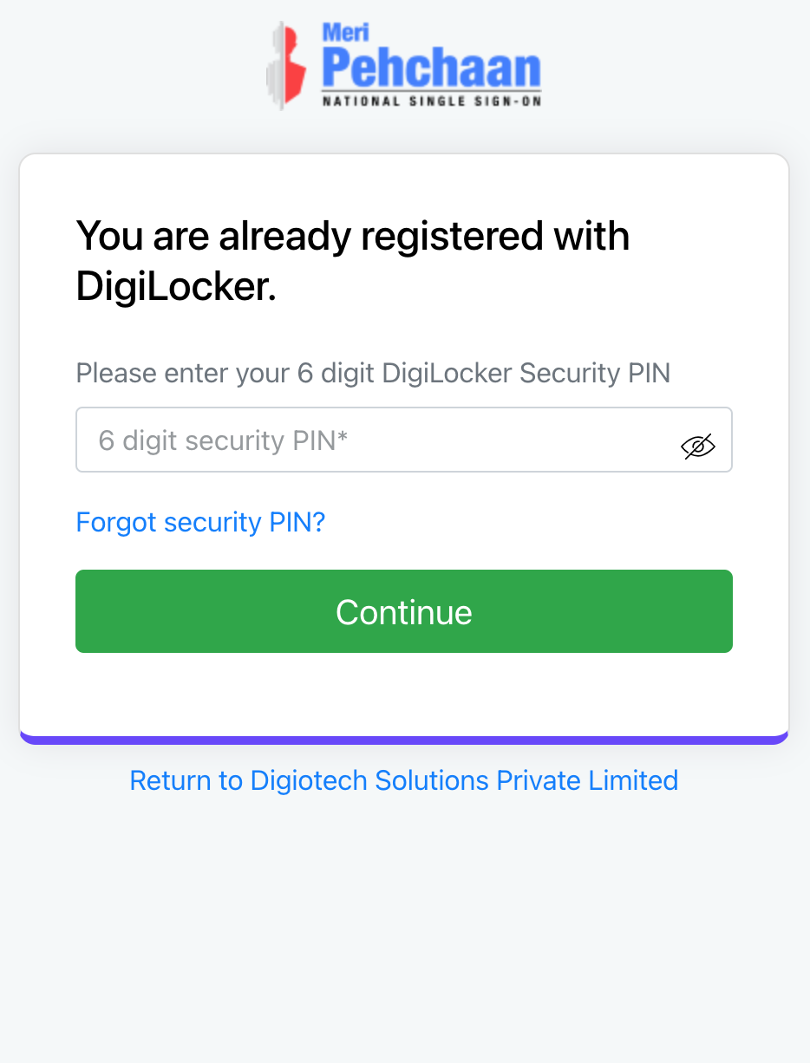Image resolution: width=810 pixels, height=1063 pixels.
Task: Click the National Single Sign-On banner
Action: [x=431, y=100]
